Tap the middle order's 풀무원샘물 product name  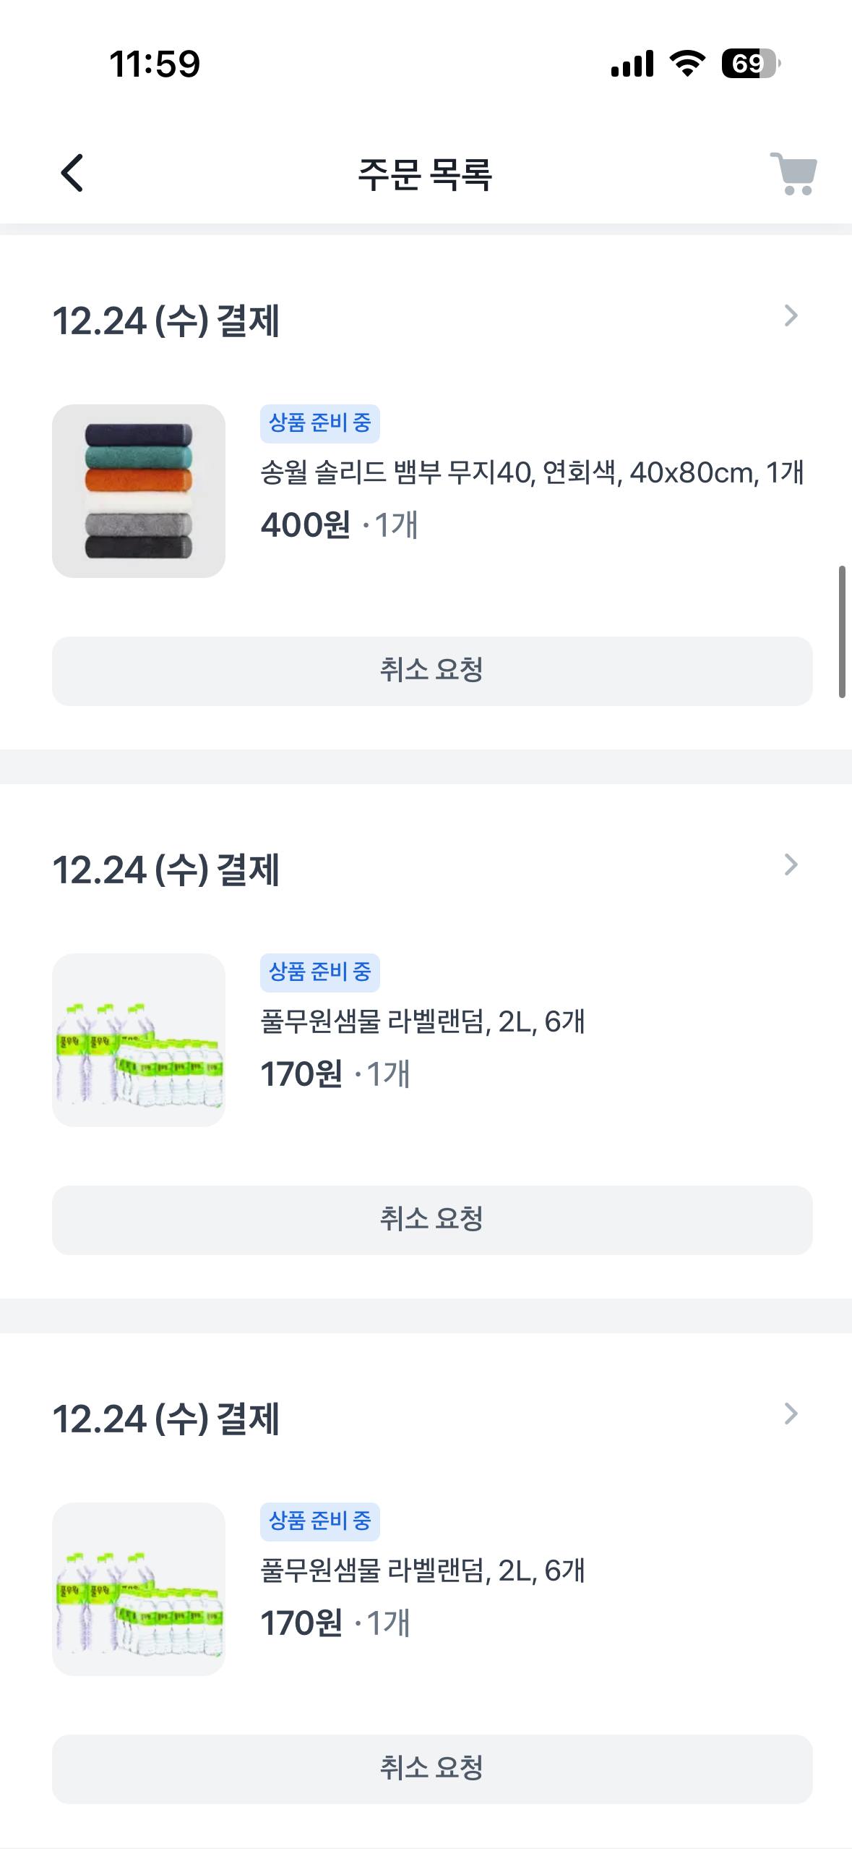click(423, 1022)
